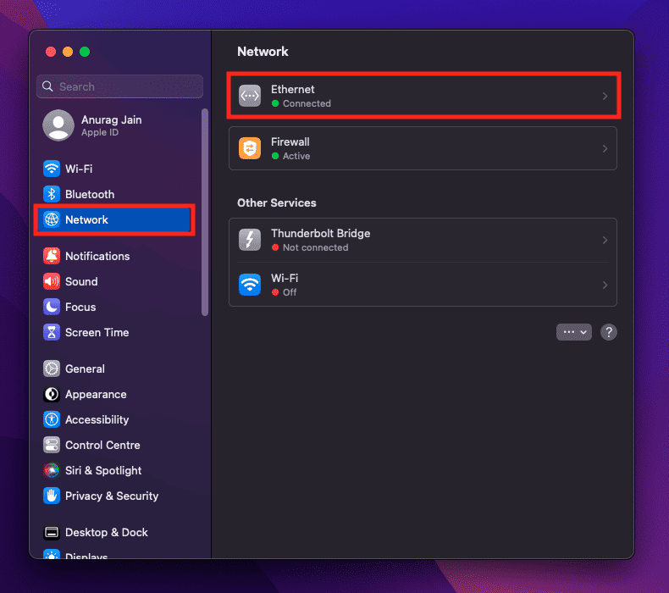Image resolution: width=669 pixels, height=593 pixels.
Task: Maximize window with green button
Action: coord(85,52)
